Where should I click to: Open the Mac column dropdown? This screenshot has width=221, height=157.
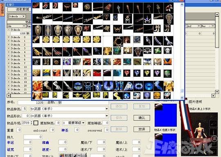[213, 26]
